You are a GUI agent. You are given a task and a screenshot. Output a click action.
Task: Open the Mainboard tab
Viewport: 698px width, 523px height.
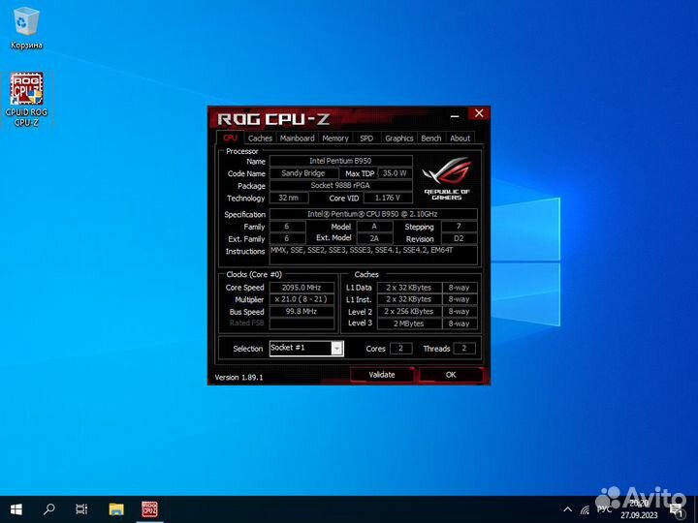tap(297, 138)
